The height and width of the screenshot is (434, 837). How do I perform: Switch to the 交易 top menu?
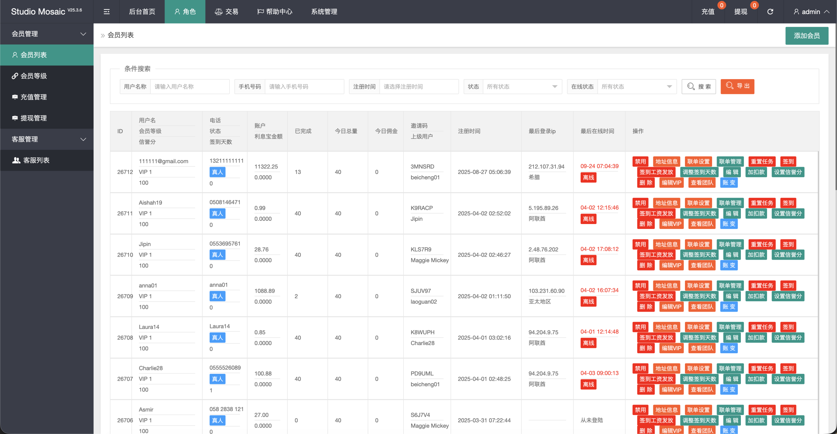tap(227, 12)
